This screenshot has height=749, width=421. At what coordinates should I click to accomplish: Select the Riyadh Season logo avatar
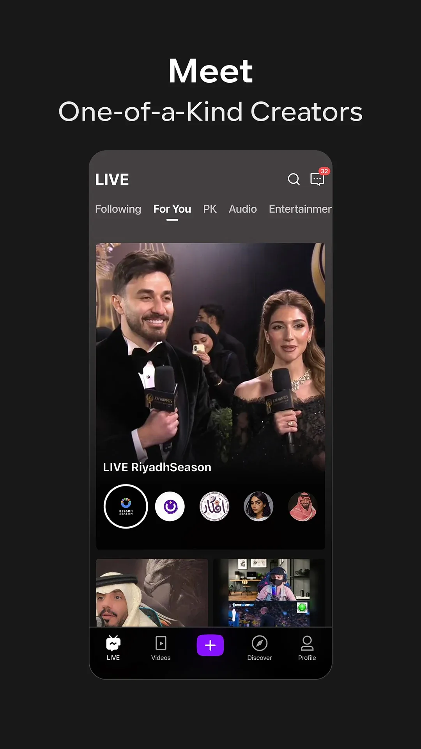coord(126,506)
